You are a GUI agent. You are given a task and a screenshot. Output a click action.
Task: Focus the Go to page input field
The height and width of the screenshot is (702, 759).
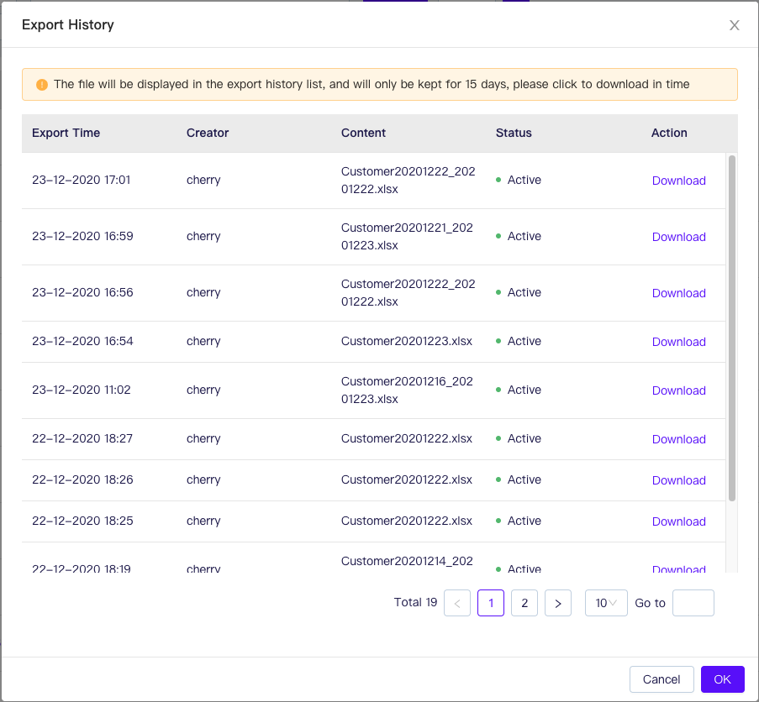pyautogui.click(x=693, y=603)
